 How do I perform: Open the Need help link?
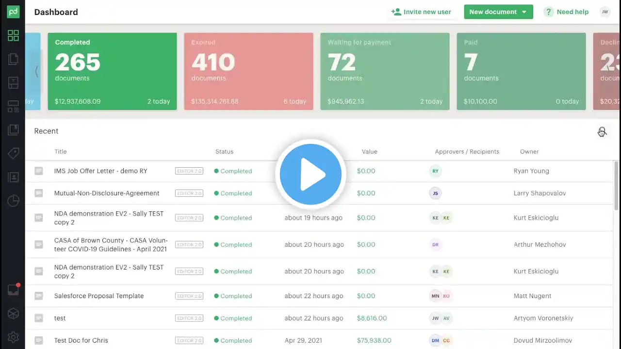click(x=567, y=12)
